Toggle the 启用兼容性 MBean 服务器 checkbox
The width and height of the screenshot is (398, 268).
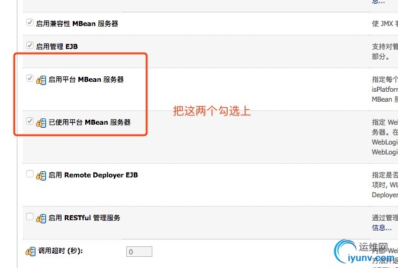pos(30,22)
